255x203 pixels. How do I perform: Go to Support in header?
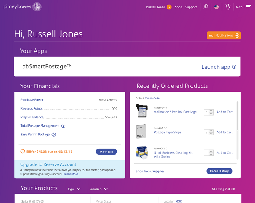(191, 7)
